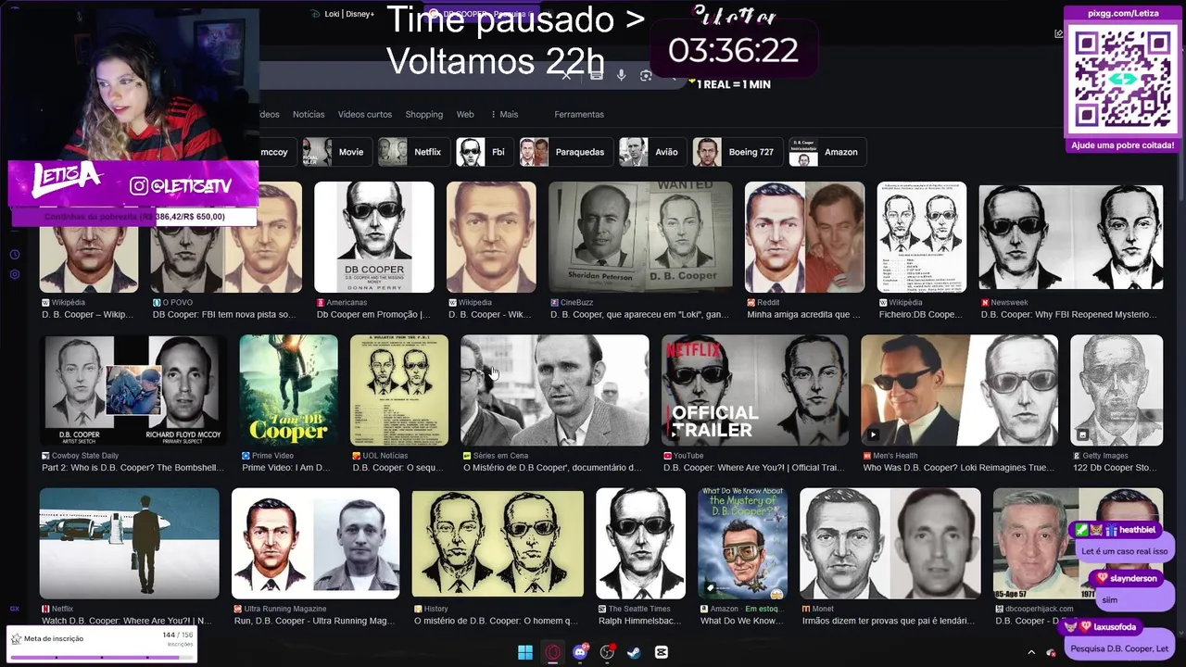Open Steam from the taskbar
The height and width of the screenshot is (667, 1186).
pyautogui.click(x=634, y=652)
